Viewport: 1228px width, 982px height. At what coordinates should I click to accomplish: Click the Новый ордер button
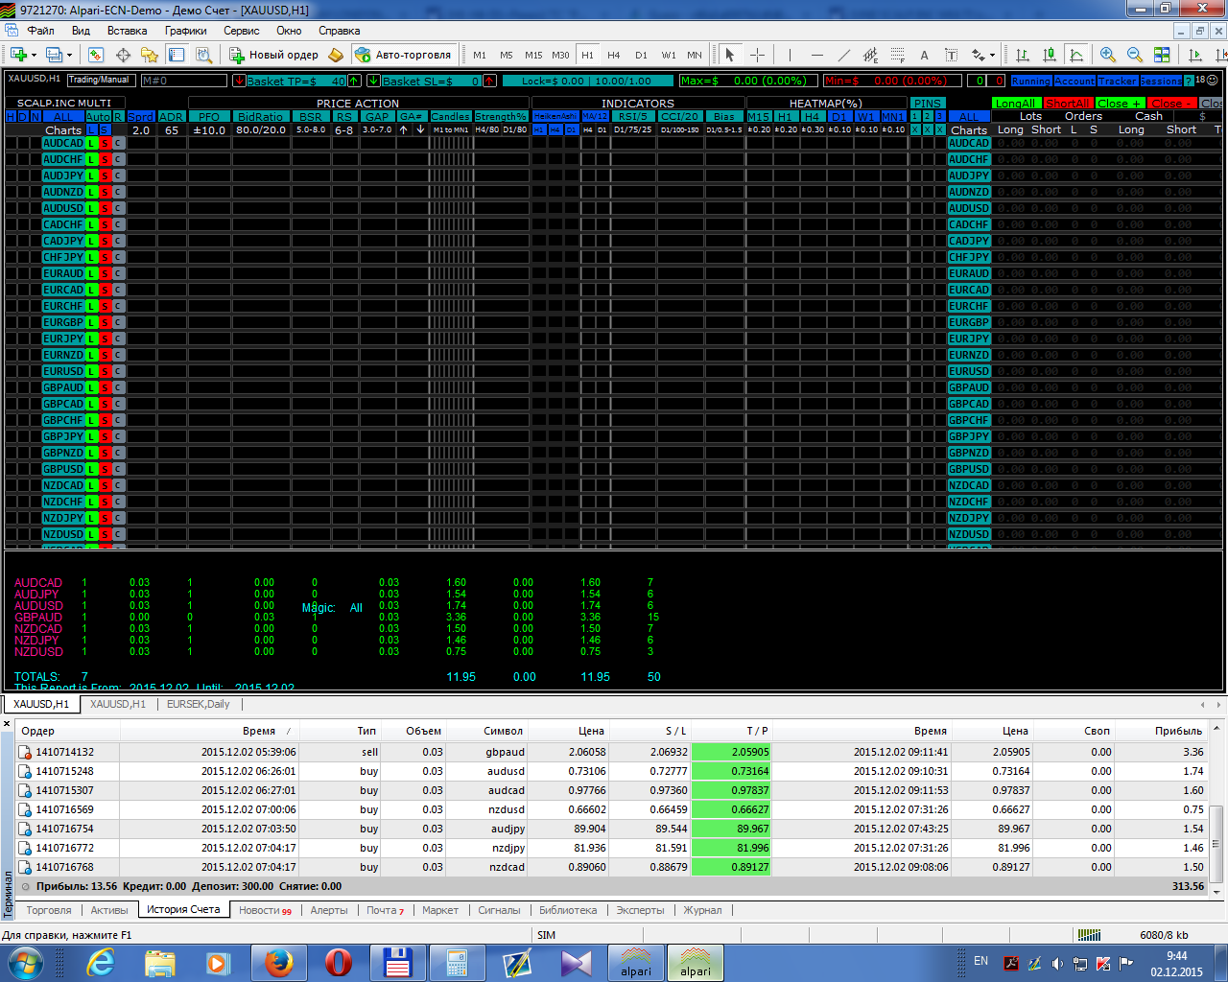(x=273, y=55)
